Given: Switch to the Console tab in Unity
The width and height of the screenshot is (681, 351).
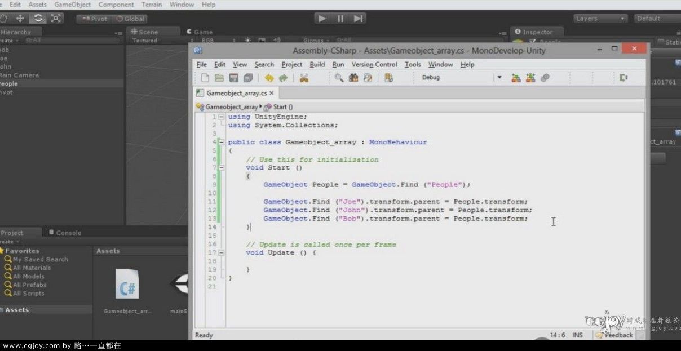Looking at the screenshot, I should tap(65, 232).
